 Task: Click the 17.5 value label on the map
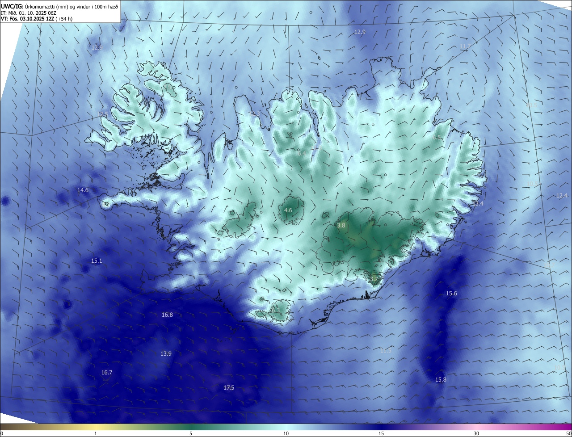coord(229,388)
